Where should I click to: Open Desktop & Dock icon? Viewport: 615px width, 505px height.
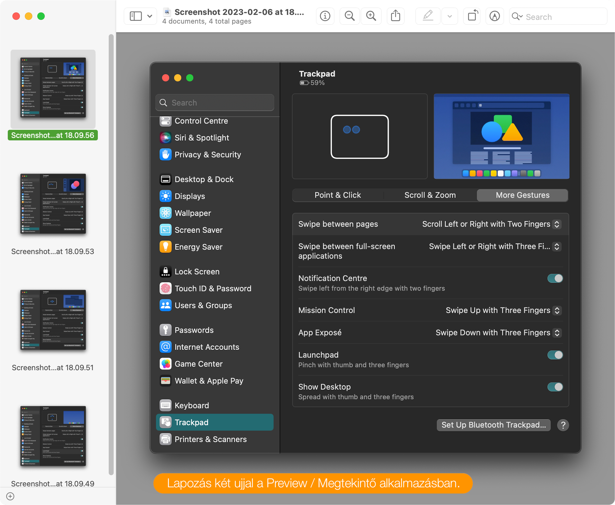pyautogui.click(x=166, y=179)
